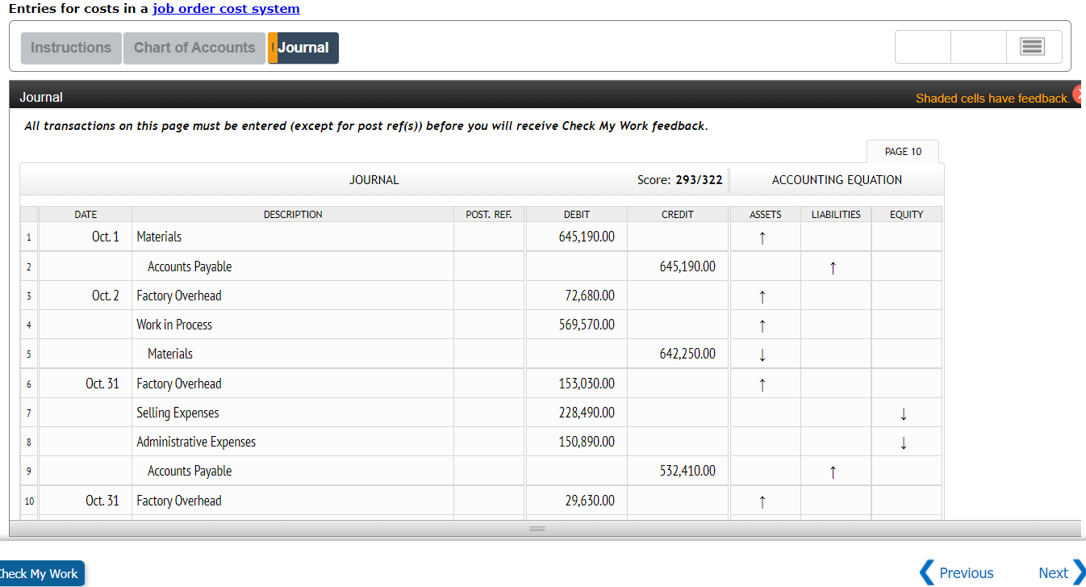Click the panel resize handle below the journal
The height and width of the screenshot is (587, 1086).
[x=537, y=528]
